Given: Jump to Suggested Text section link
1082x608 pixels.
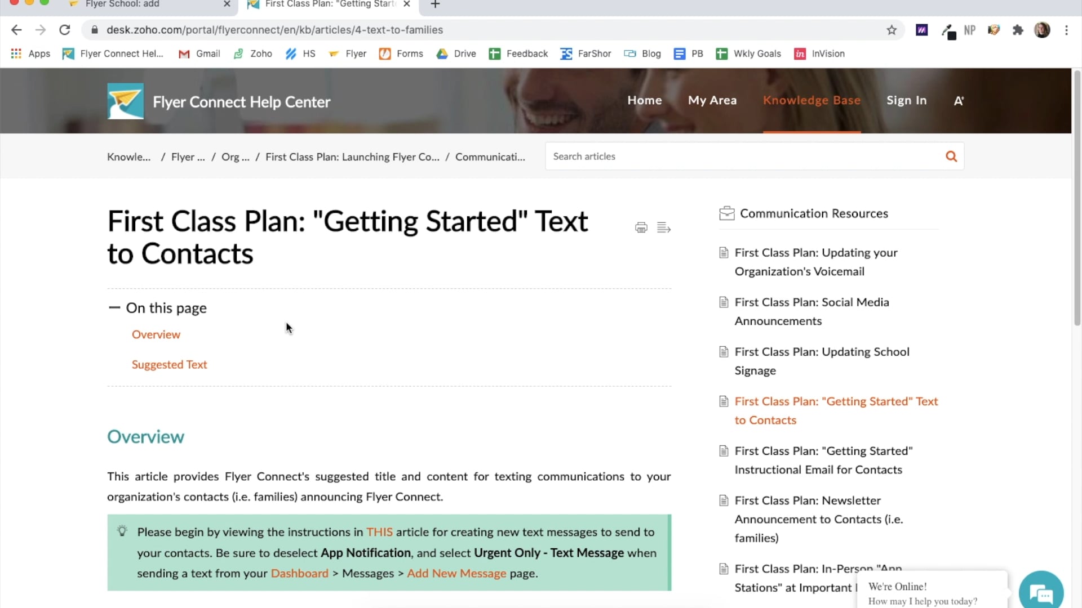Looking at the screenshot, I should [x=169, y=365].
